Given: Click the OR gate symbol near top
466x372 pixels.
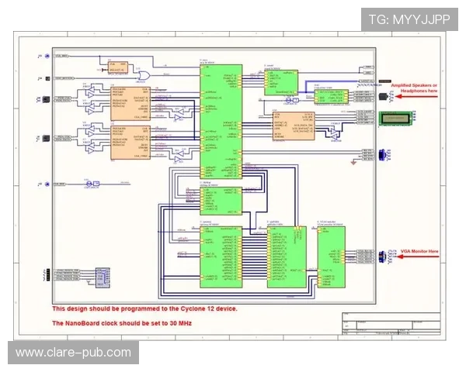Looking at the screenshot, I should (143, 73).
